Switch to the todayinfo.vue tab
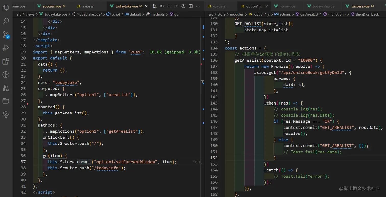386x197 pixels. [323, 6]
